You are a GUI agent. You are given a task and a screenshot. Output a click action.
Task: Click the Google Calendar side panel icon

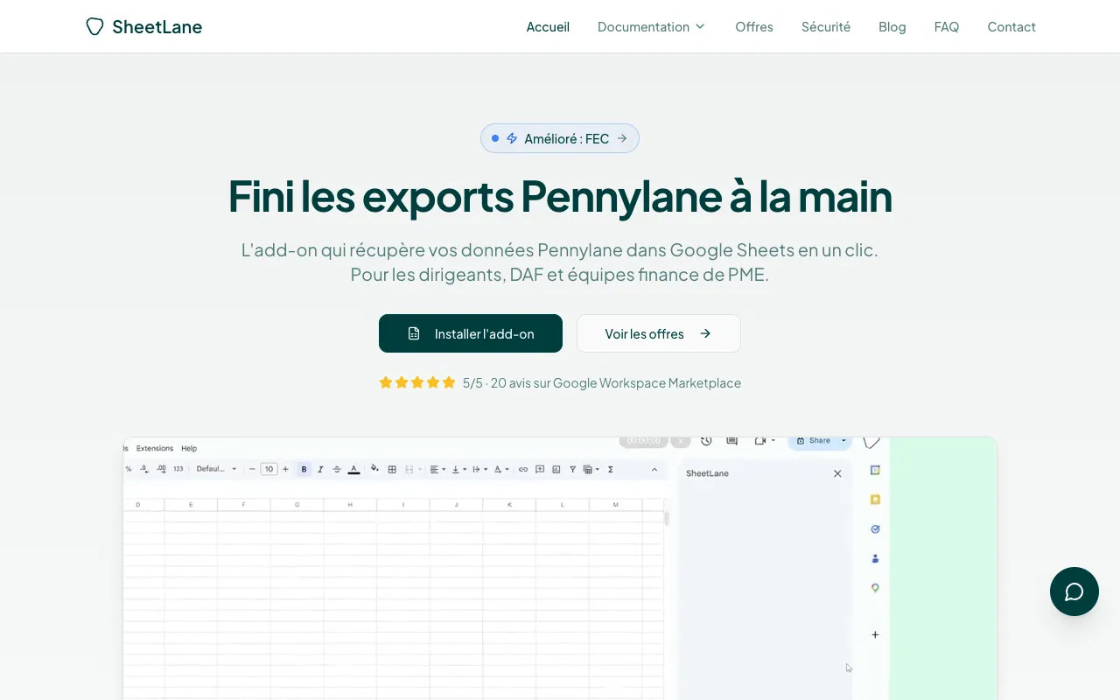tap(875, 470)
